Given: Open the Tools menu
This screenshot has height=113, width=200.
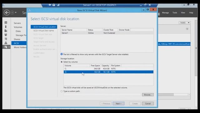Looking at the screenshot, I should pos(175,13).
